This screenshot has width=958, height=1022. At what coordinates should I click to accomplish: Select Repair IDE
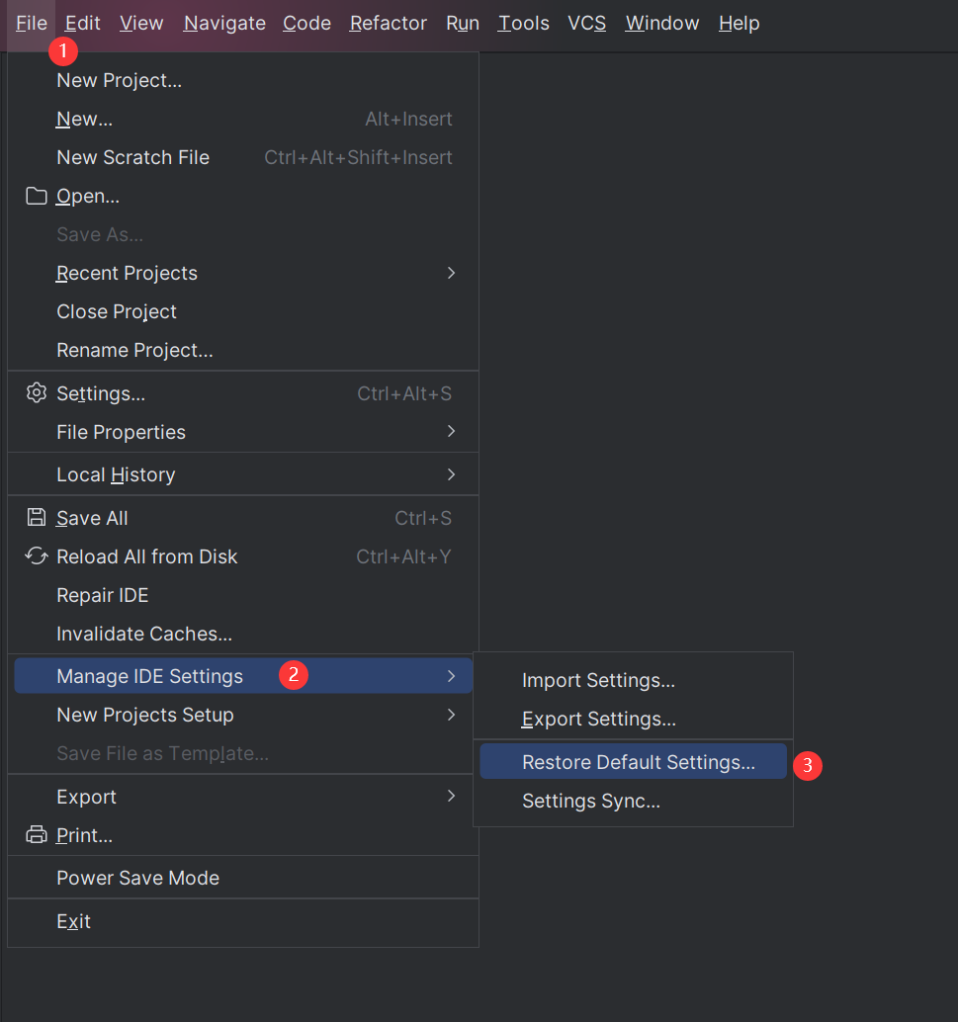pyautogui.click(x=103, y=595)
